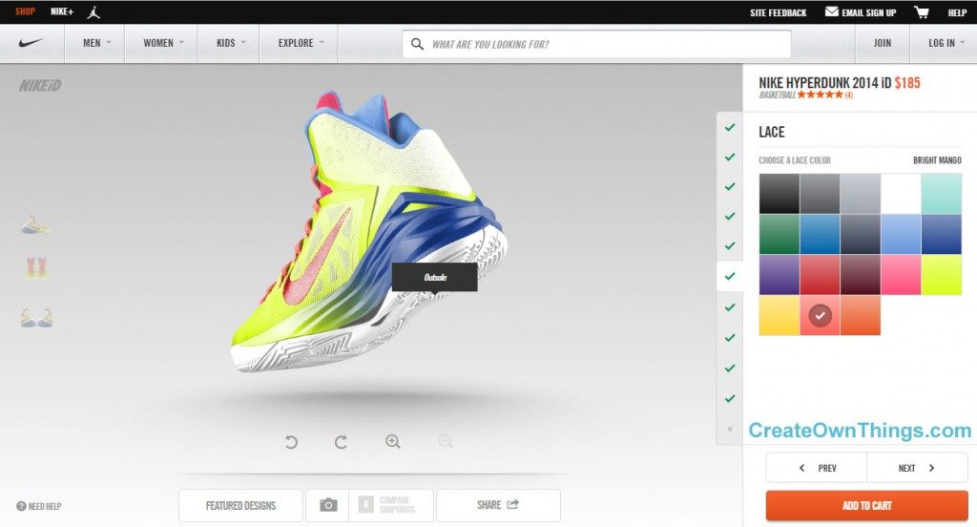Click the search magnifier icon
Image resolution: width=977 pixels, height=527 pixels.
point(418,44)
